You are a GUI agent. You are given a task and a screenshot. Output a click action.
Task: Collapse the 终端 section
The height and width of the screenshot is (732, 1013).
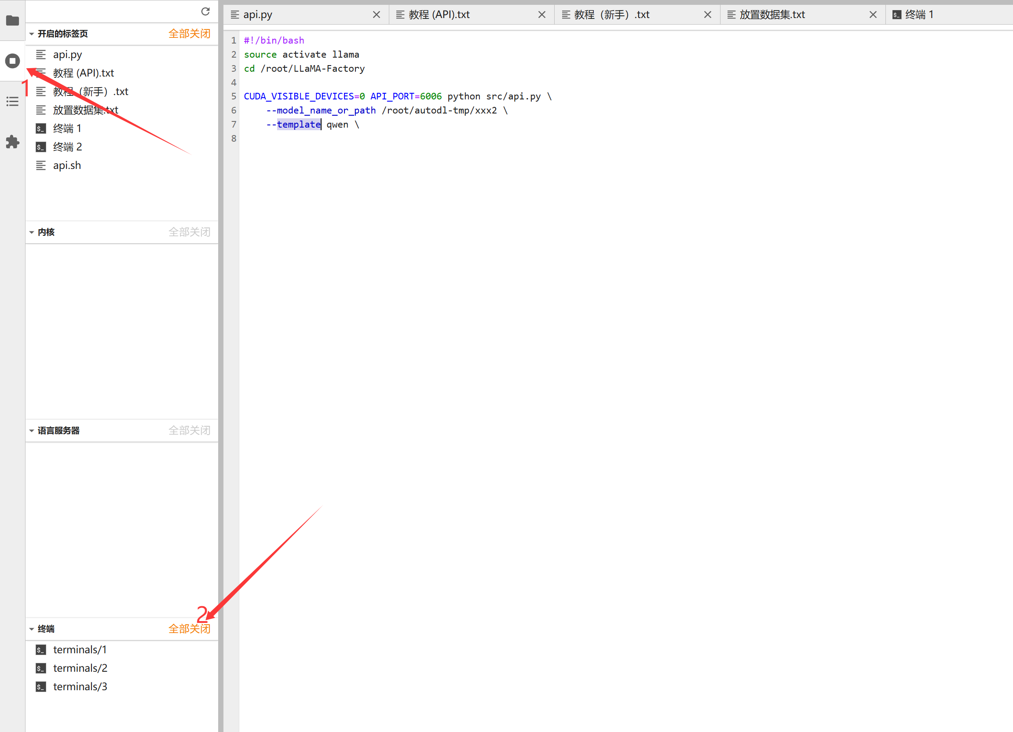tap(32, 629)
